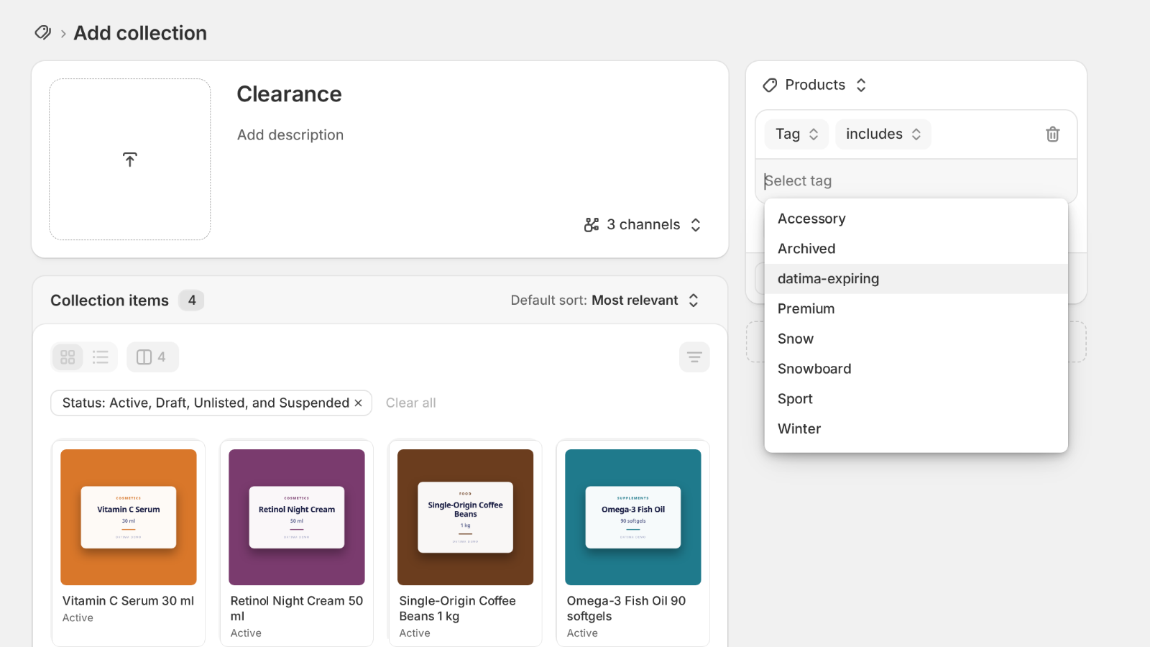
Task: Change the Default sort Most relevant dropdown
Action: (645, 300)
